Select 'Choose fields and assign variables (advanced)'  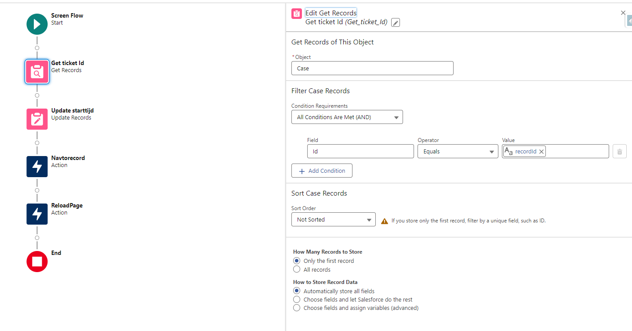coord(297,308)
